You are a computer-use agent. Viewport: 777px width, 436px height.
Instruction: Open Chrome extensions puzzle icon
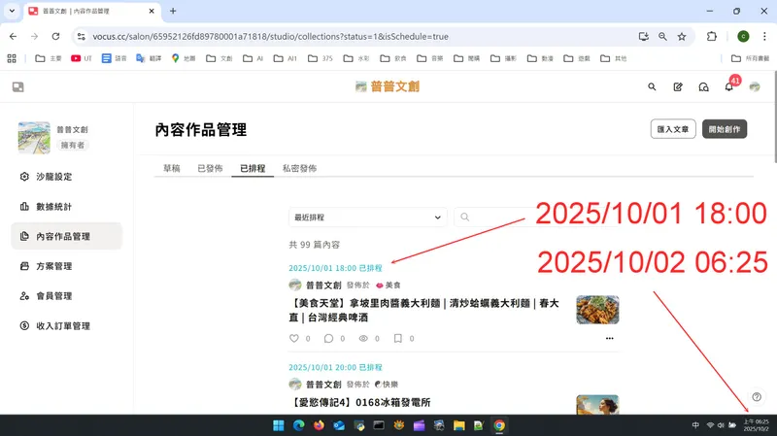[x=712, y=36]
